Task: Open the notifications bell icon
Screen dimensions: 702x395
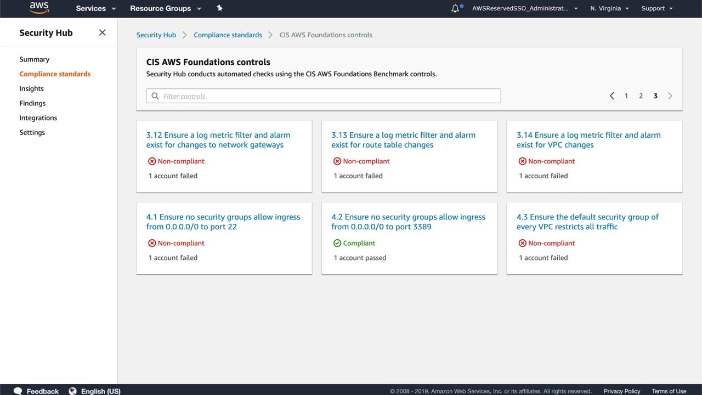Action: point(455,8)
